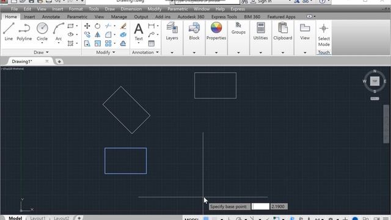Image resolution: width=391 pixels, height=220 pixels.
Task: Select the Line tool
Action: (x=9, y=31)
